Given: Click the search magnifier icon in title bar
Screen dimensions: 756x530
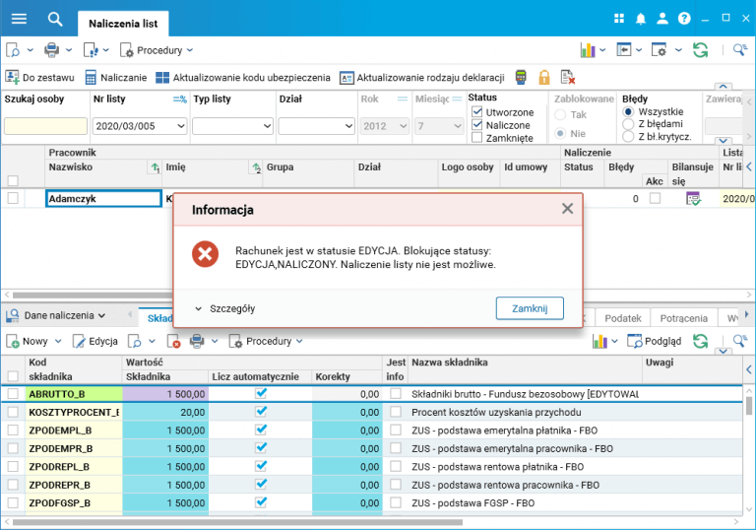Looking at the screenshot, I should point(55,20).
